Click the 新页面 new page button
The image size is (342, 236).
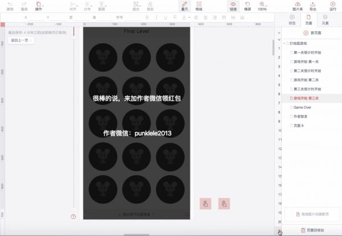click(x=312, y=33)
